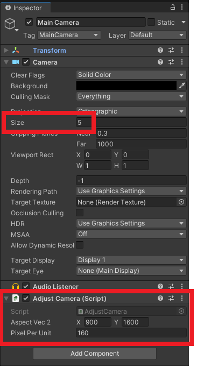Click the GameObject cube icon selector
Screen dimensions: 197x374
pos(11,25)
